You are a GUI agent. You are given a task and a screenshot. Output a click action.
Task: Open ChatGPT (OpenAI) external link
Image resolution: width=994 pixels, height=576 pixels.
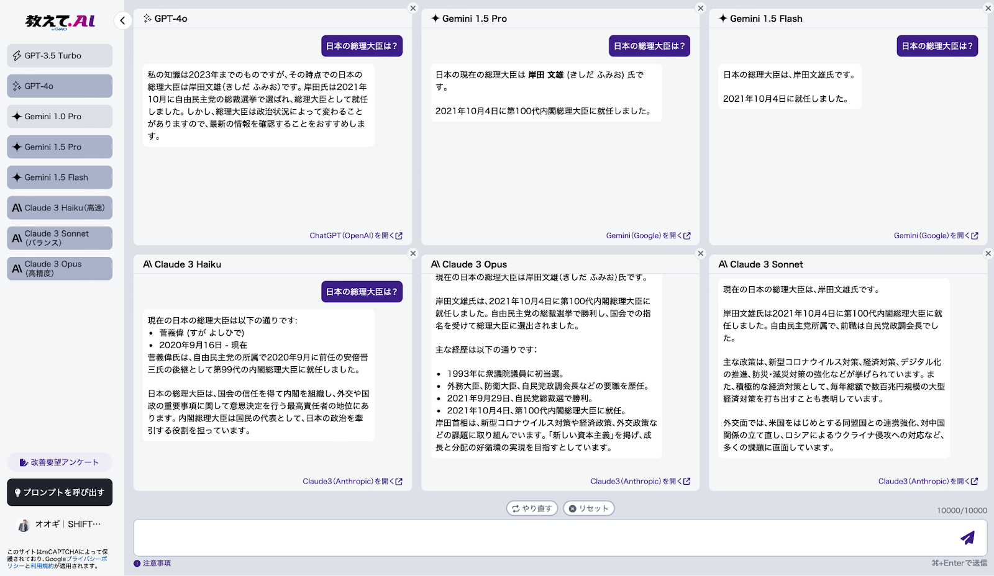tap(356, 236)
